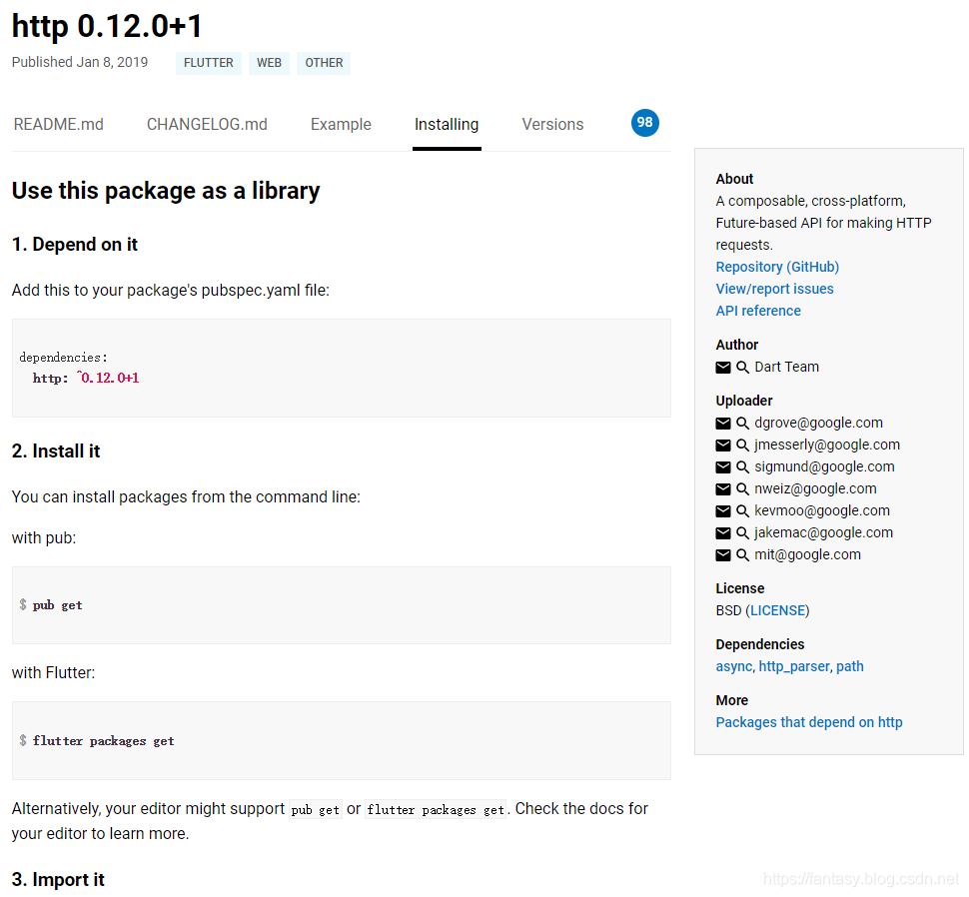Click the mail icon for sigmund@google.com
This screenshot has width=969, height=897.
pyautogui.click(x=723, y=467)
